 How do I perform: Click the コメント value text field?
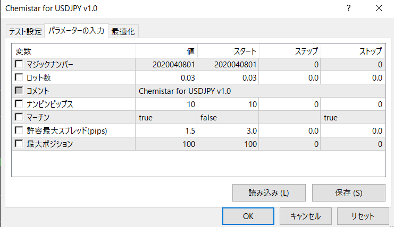259,91
